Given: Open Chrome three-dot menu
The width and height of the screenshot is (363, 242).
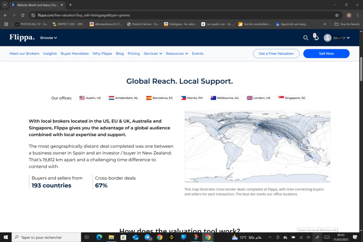Looking at the screenshot, I should pyautogui.click(x=358, y=15).
